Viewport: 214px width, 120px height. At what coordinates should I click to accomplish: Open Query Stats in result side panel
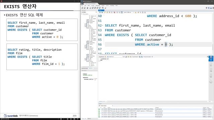[211, 76]
